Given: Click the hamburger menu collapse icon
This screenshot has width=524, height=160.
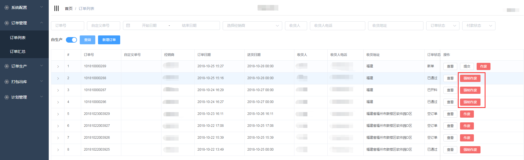Looking at the screenshot, I should click(x=56, y=8).
